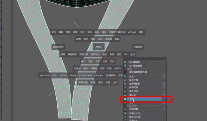Click the 轮廓拉伸 mapping icon
This screenshot has width=207, height=121.
coord(125,87)
